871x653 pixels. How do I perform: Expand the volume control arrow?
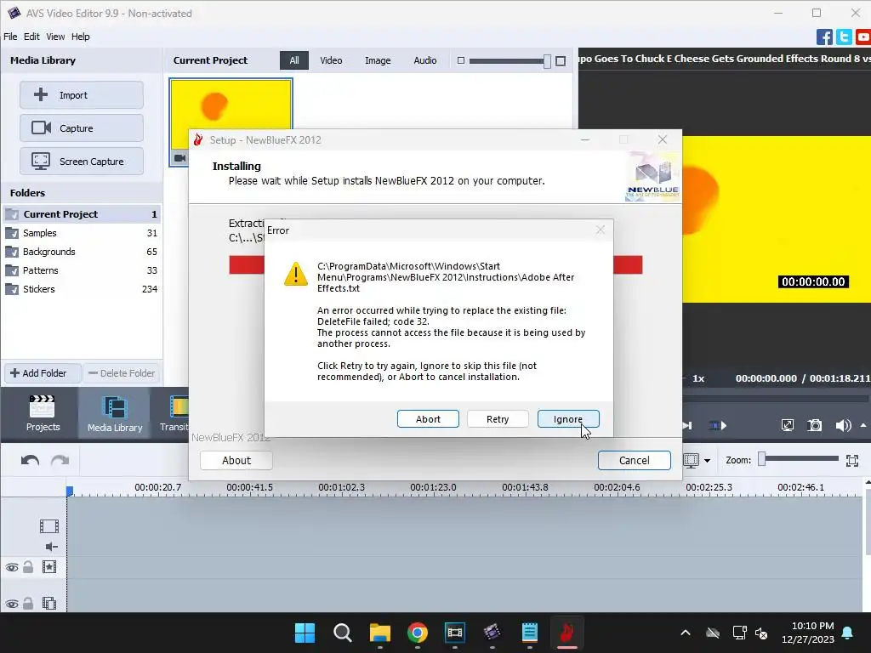(x=863, y=425)
